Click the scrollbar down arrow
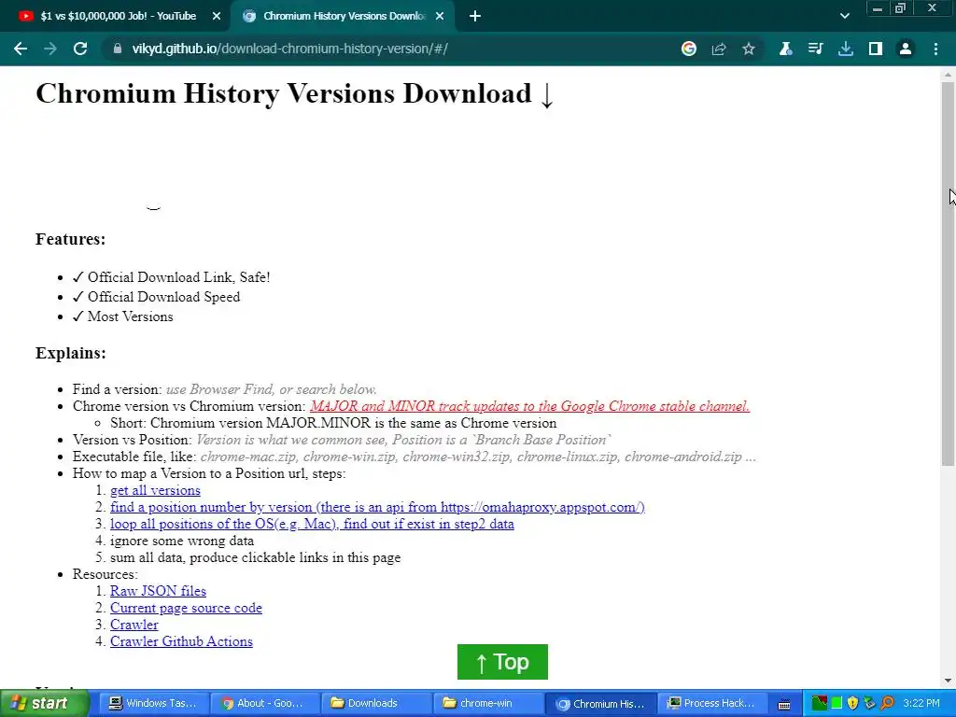 [948, 681]
